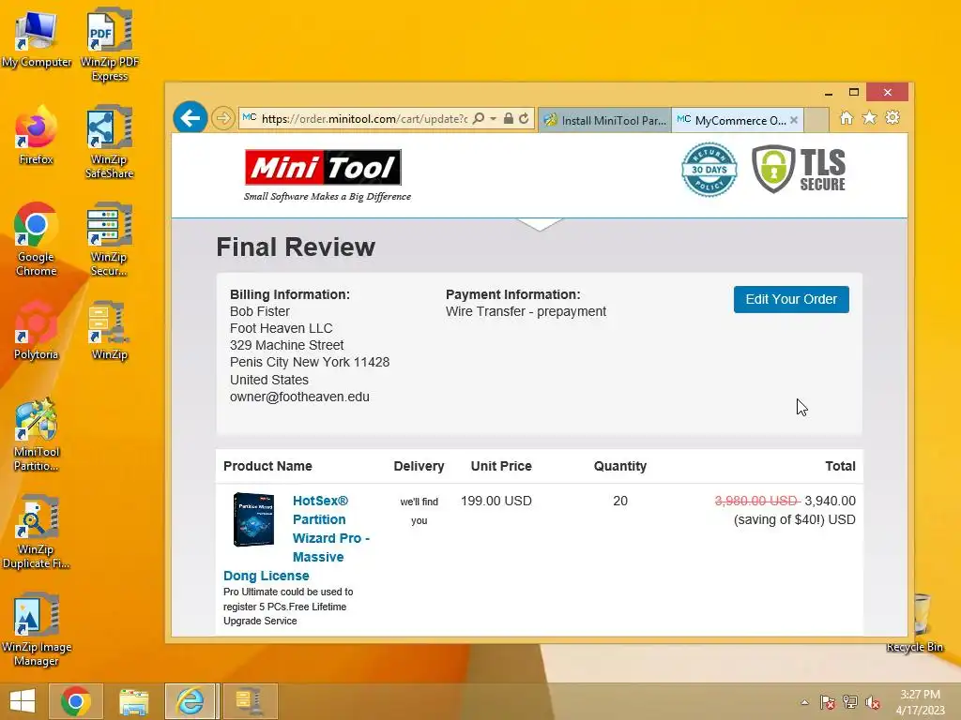This screenshot has width=961, height=720.
Task: Open Firefox desktop shortcut
Action: pos(37,136)
